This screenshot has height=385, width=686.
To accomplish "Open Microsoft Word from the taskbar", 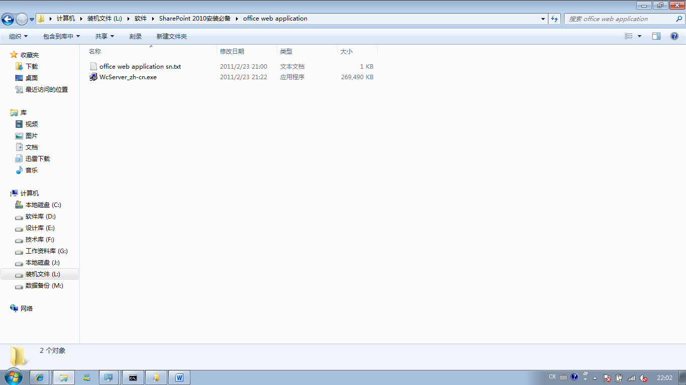I will [179, 377].
